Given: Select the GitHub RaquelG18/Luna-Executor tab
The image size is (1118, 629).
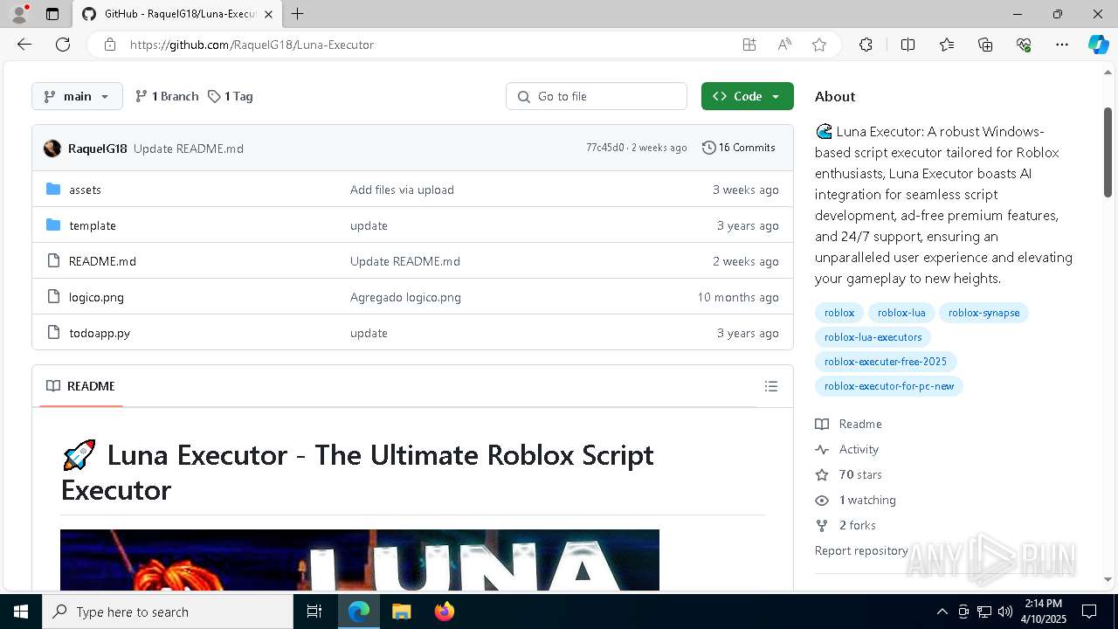Looking at the screenshot, I should pyautogui.click(x=177, y=14).
